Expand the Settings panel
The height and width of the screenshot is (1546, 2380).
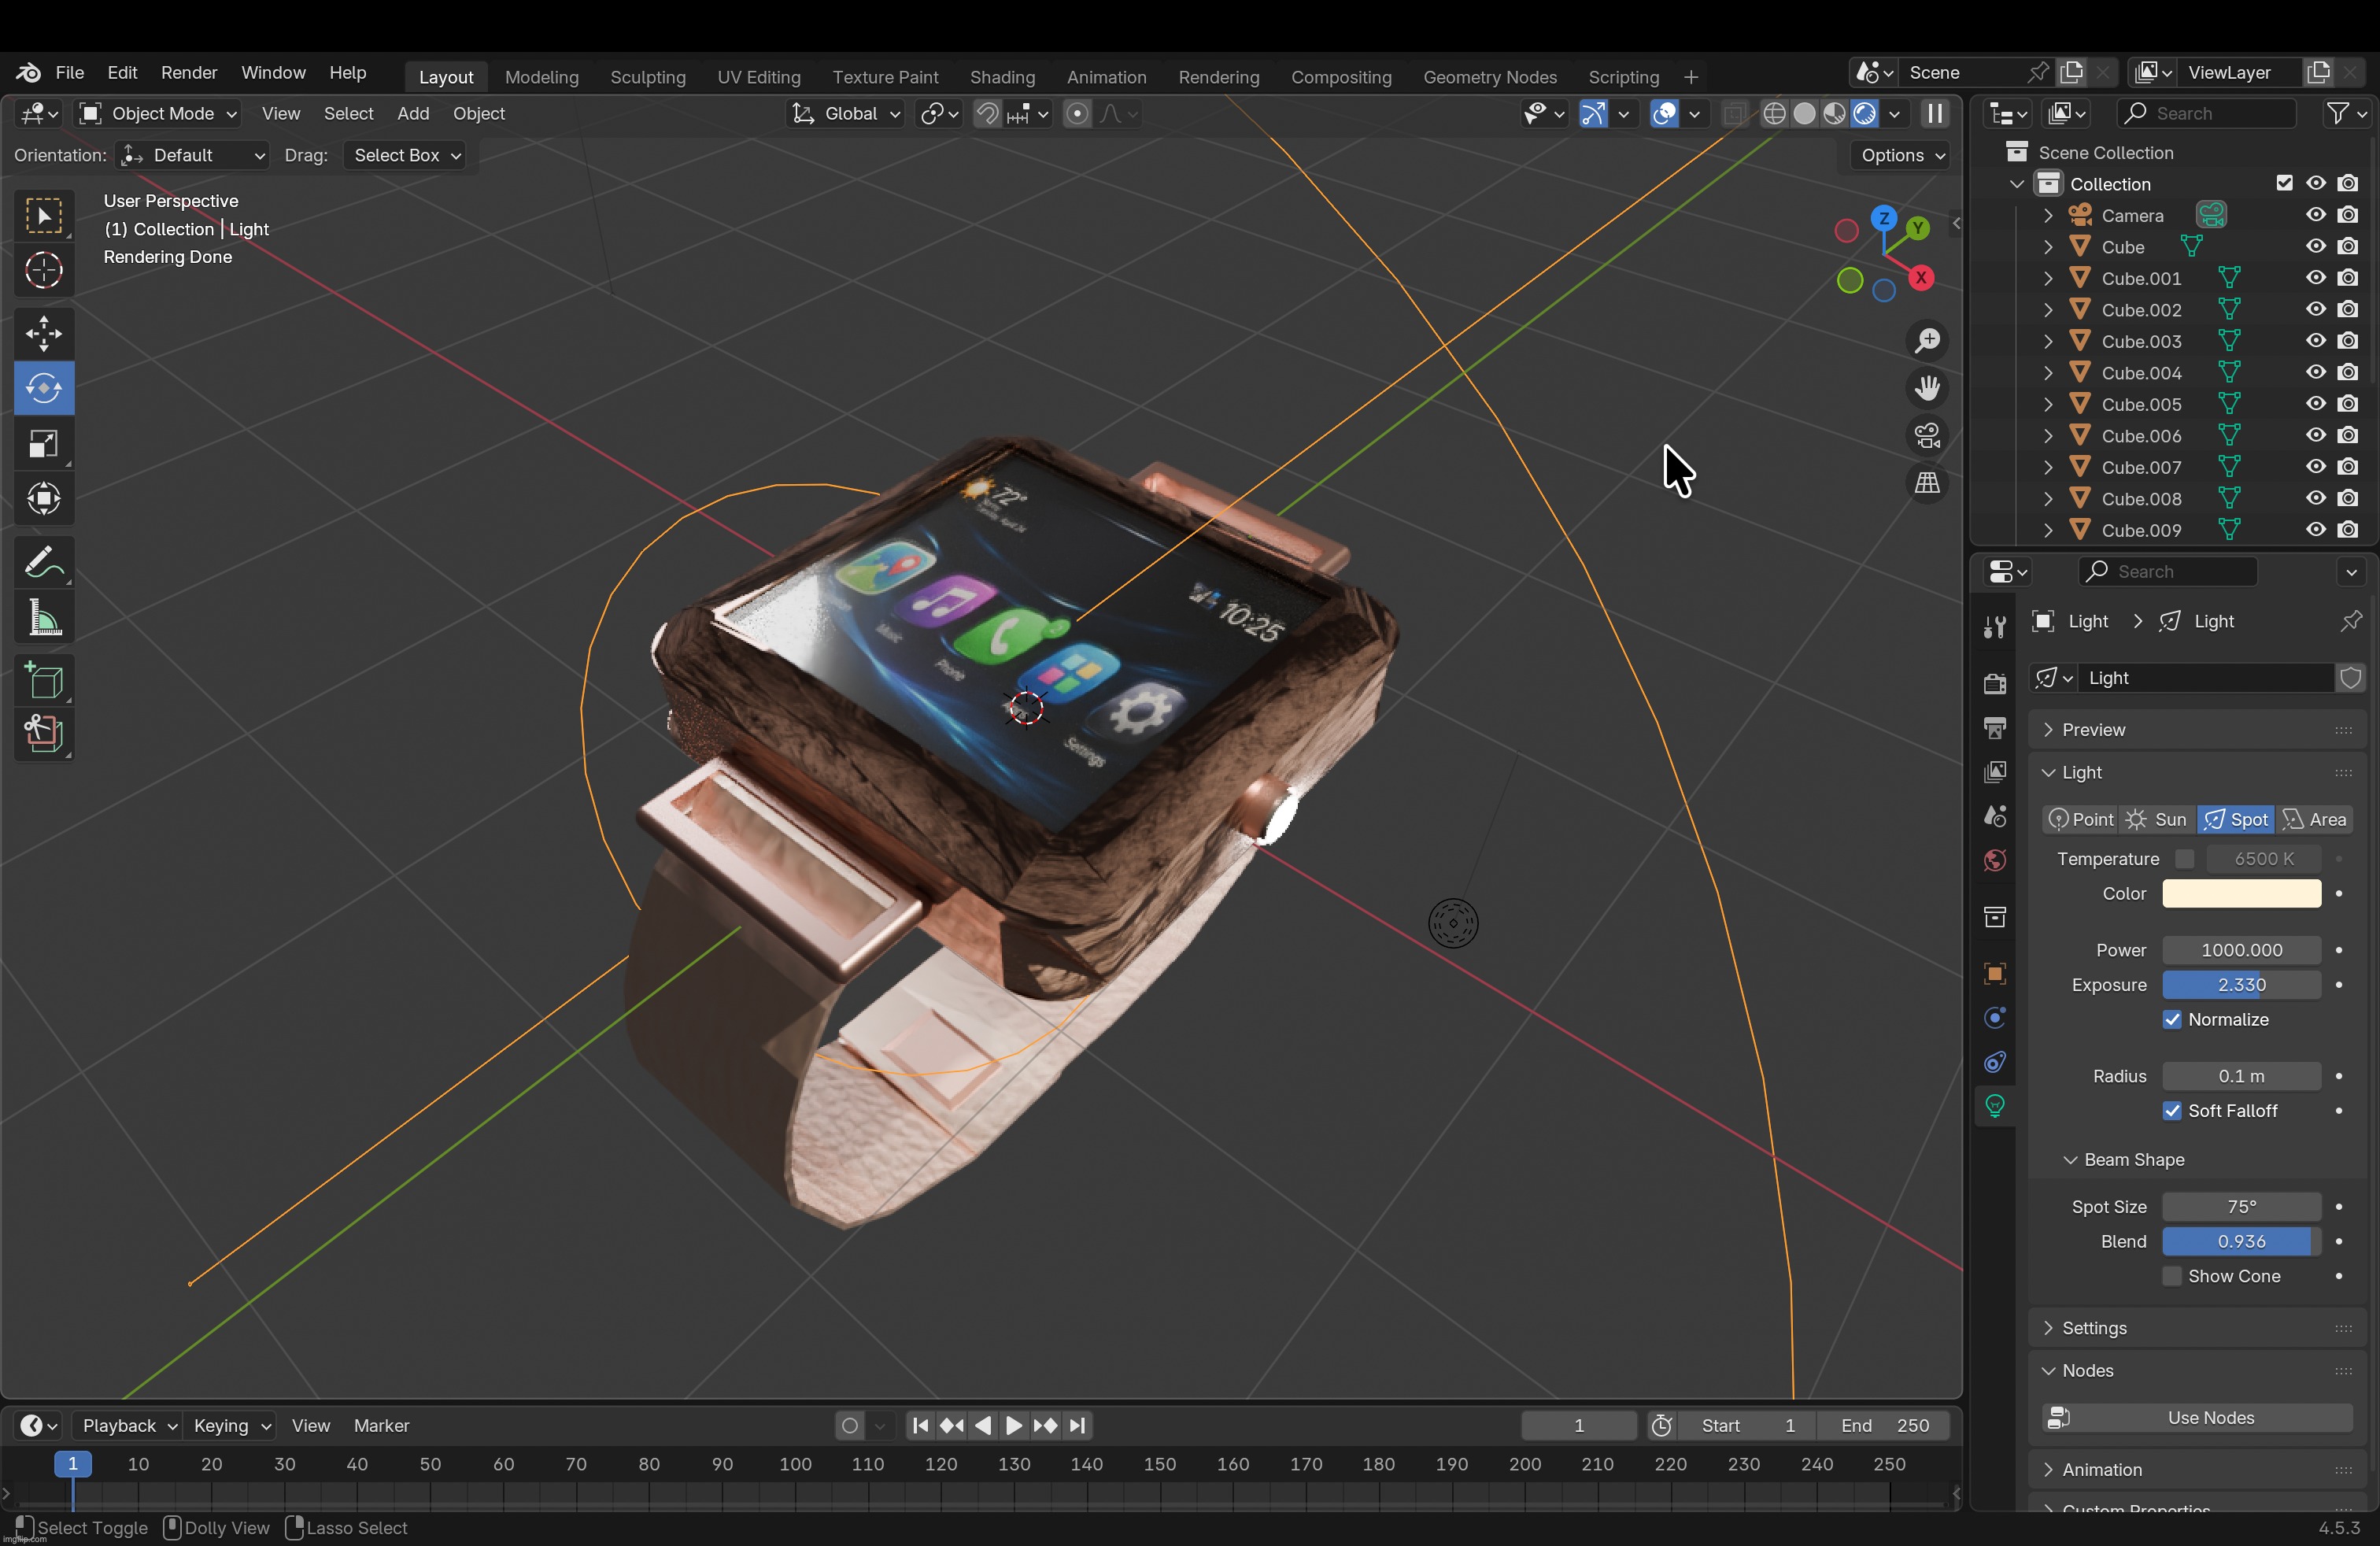tap(2094, 1328)
